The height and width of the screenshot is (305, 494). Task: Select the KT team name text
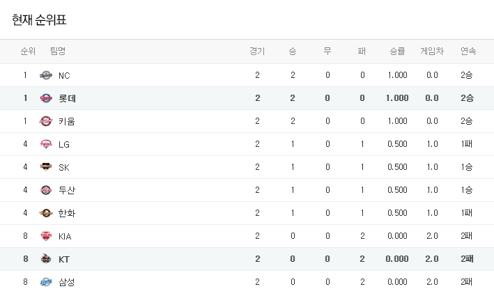[x=64, y=259]
